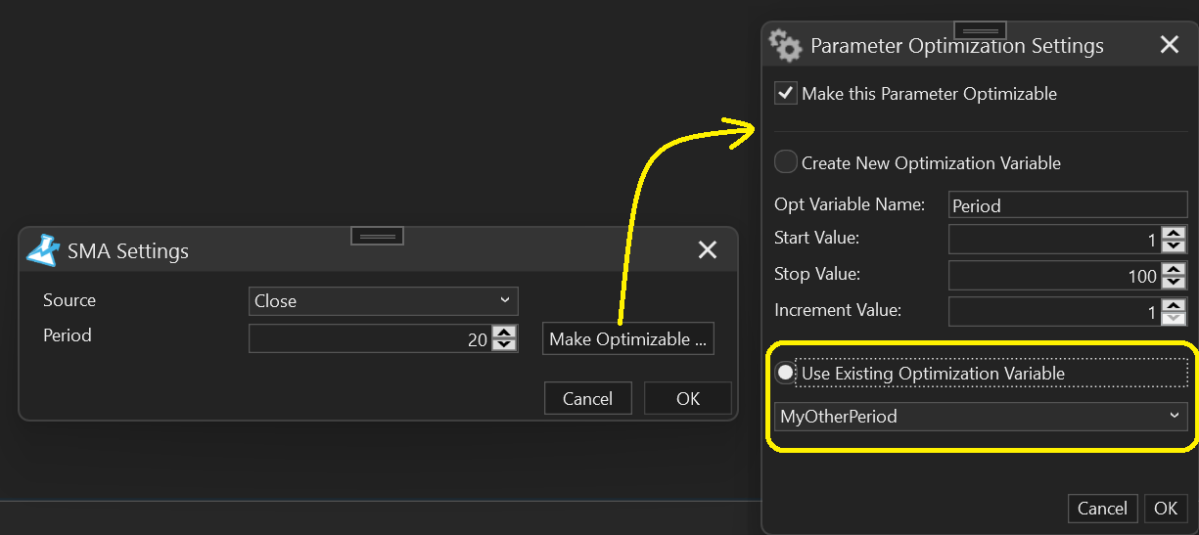Cancel the SMA Settings dialog
The image size is (1199, 535).
[x=587, y=398]
